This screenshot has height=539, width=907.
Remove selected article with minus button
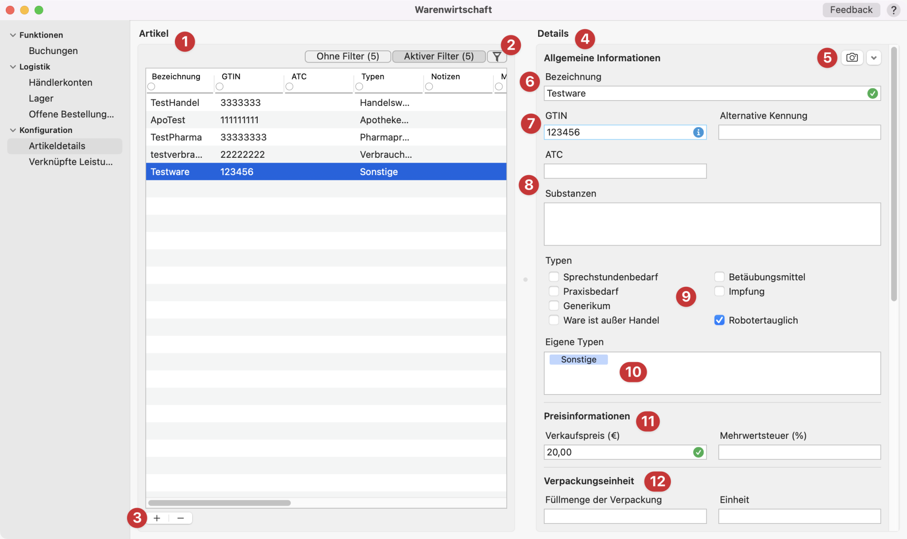tap(180, 518)
